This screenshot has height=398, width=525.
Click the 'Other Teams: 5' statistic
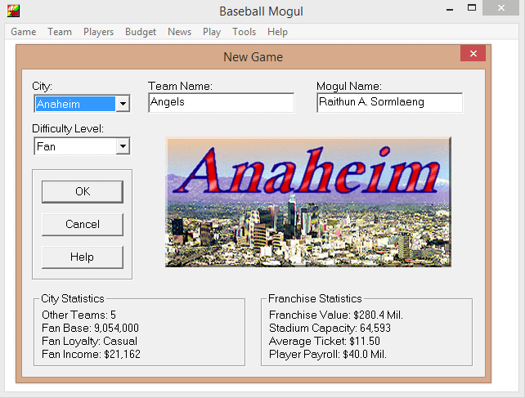coord(79,315)
